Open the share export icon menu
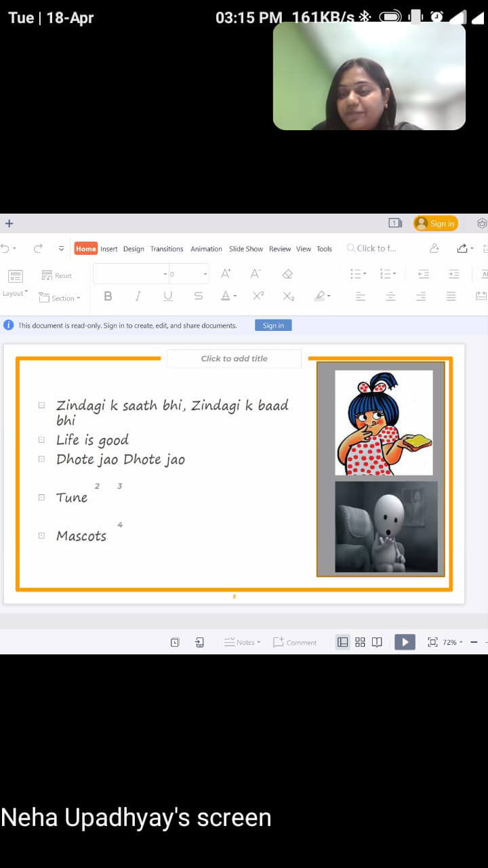The height and width of the screenshot is (868, 488). pyautogui.click(x=465, y=249)
